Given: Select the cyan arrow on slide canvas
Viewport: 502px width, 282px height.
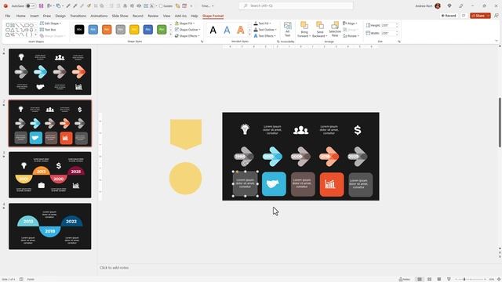Looking at the screenshot, I should coord(273,157).
